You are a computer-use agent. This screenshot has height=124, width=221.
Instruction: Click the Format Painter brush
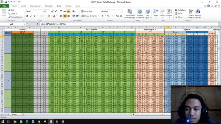(x=9, y=17)
